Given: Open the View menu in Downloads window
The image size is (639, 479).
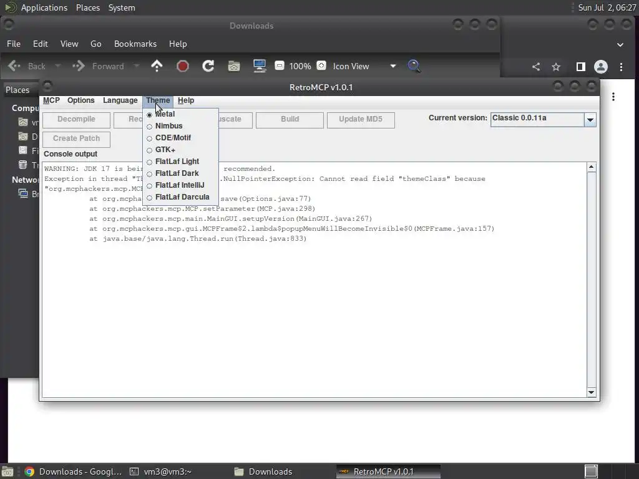Looking at the screenshot, I should [69, 44].
